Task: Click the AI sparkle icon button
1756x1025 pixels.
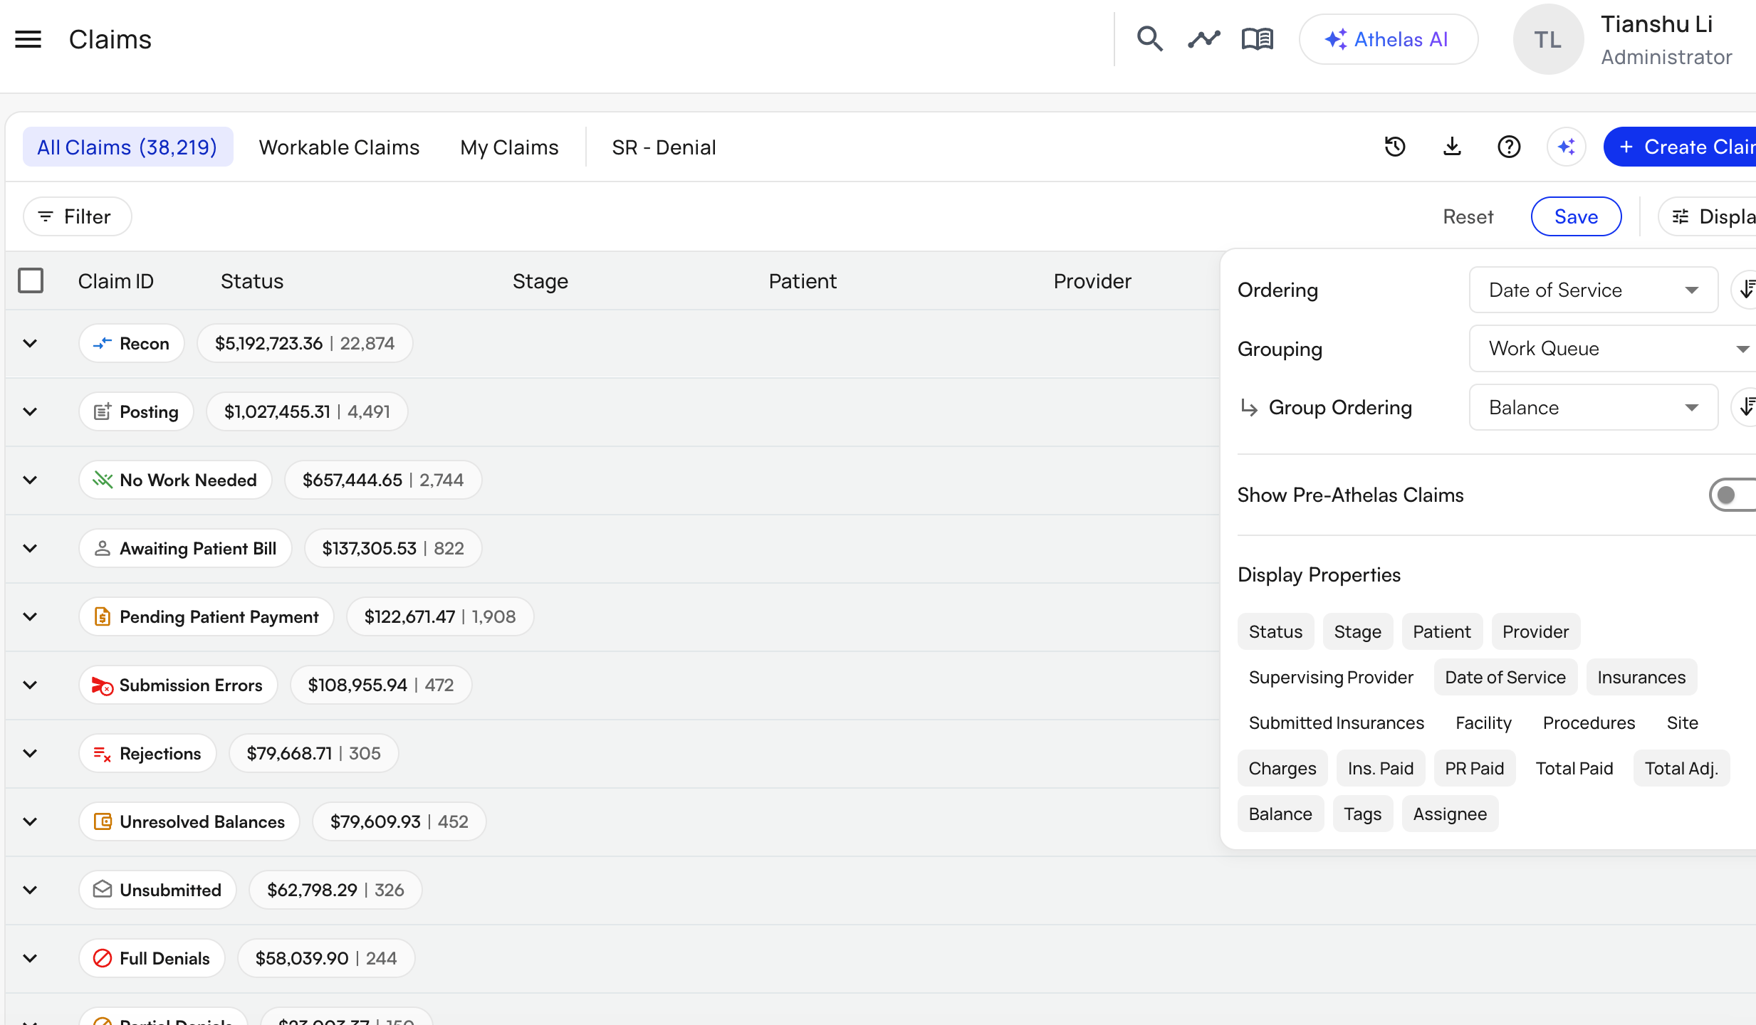Action: coord(1566,147)
